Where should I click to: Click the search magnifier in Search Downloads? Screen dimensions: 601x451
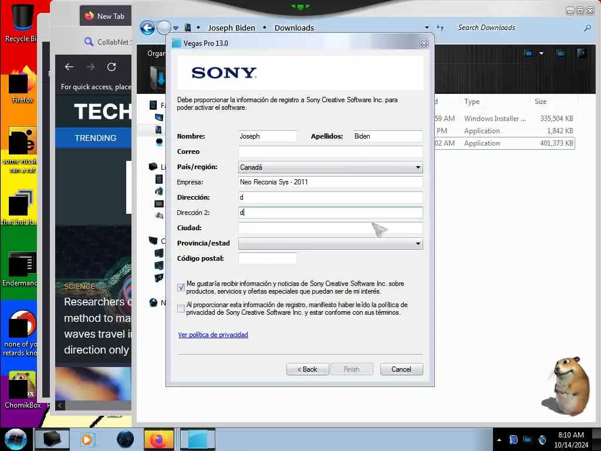pos(587,28)
